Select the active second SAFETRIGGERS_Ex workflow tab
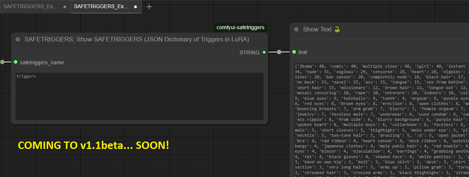 pos(106,7)
